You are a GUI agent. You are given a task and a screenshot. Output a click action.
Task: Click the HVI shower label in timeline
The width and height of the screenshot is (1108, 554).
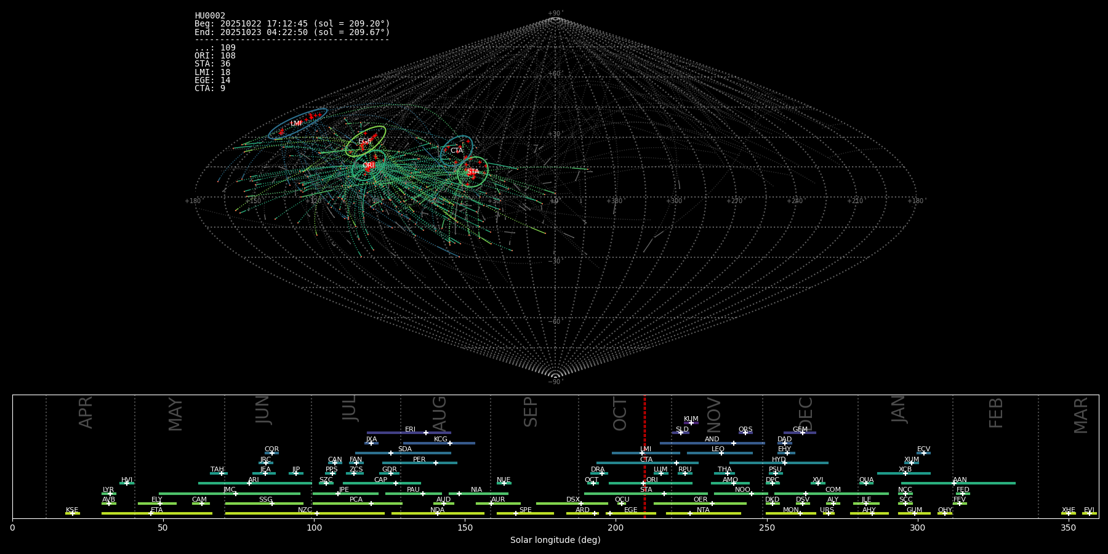[127, 480]
